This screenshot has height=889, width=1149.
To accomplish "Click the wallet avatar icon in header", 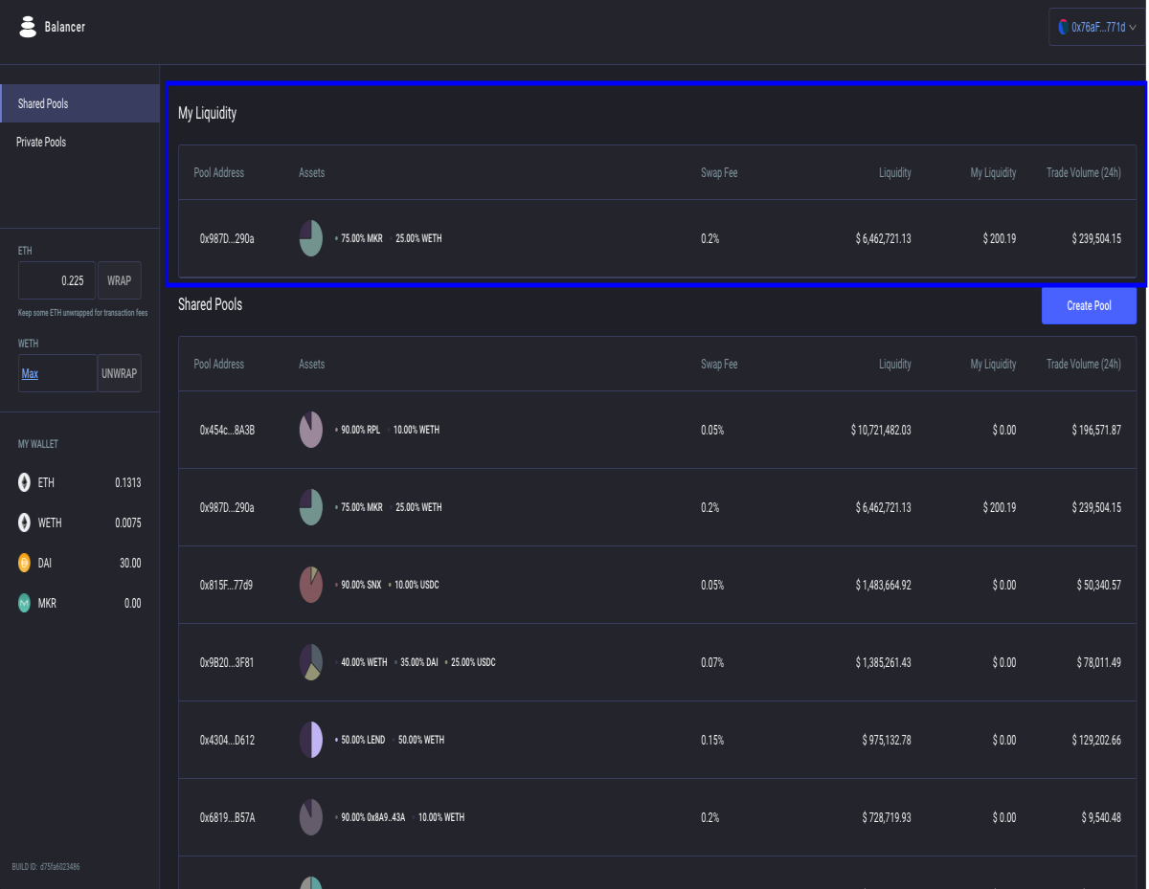I will tap(1063, 27).
